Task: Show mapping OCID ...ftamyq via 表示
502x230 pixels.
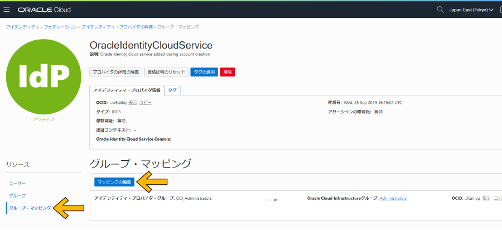Action: (486, 198)
